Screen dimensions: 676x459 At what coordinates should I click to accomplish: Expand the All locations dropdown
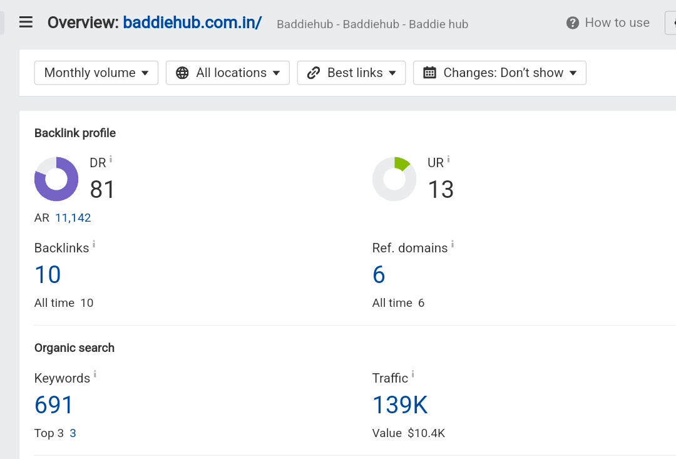pyautogui.click(x=228, y=73)
